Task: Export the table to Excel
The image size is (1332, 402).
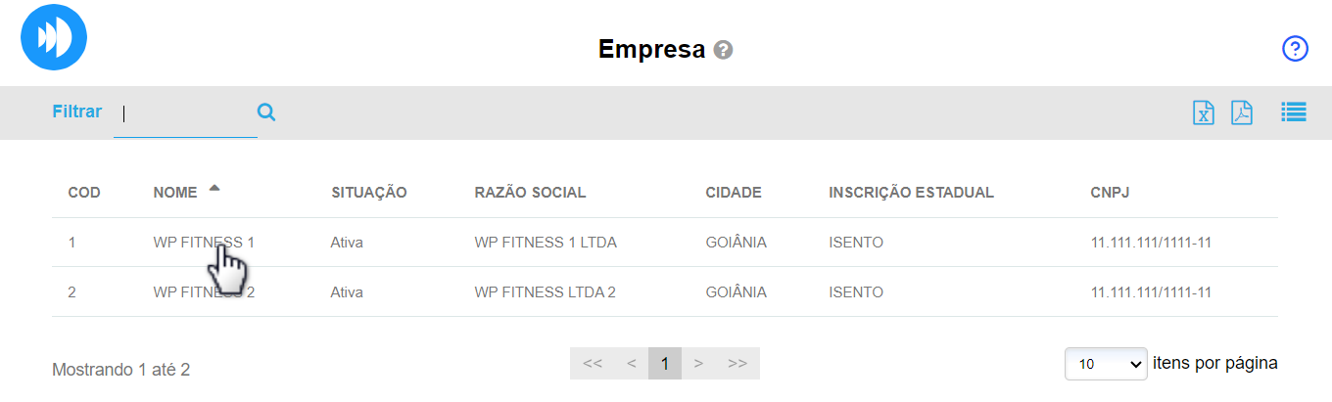Action: click(x=1203, y=112)
